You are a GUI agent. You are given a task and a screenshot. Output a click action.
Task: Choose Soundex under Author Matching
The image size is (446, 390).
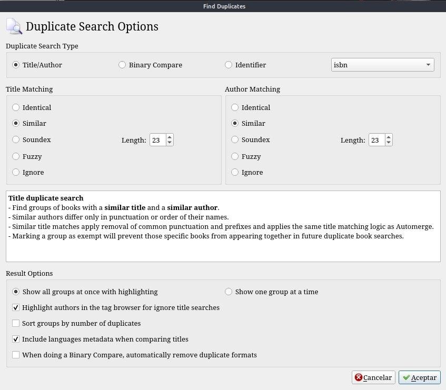click(251, 139)
